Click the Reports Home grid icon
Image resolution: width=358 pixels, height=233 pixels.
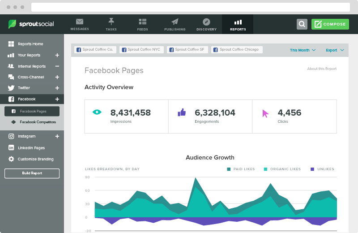pos(11,44)
